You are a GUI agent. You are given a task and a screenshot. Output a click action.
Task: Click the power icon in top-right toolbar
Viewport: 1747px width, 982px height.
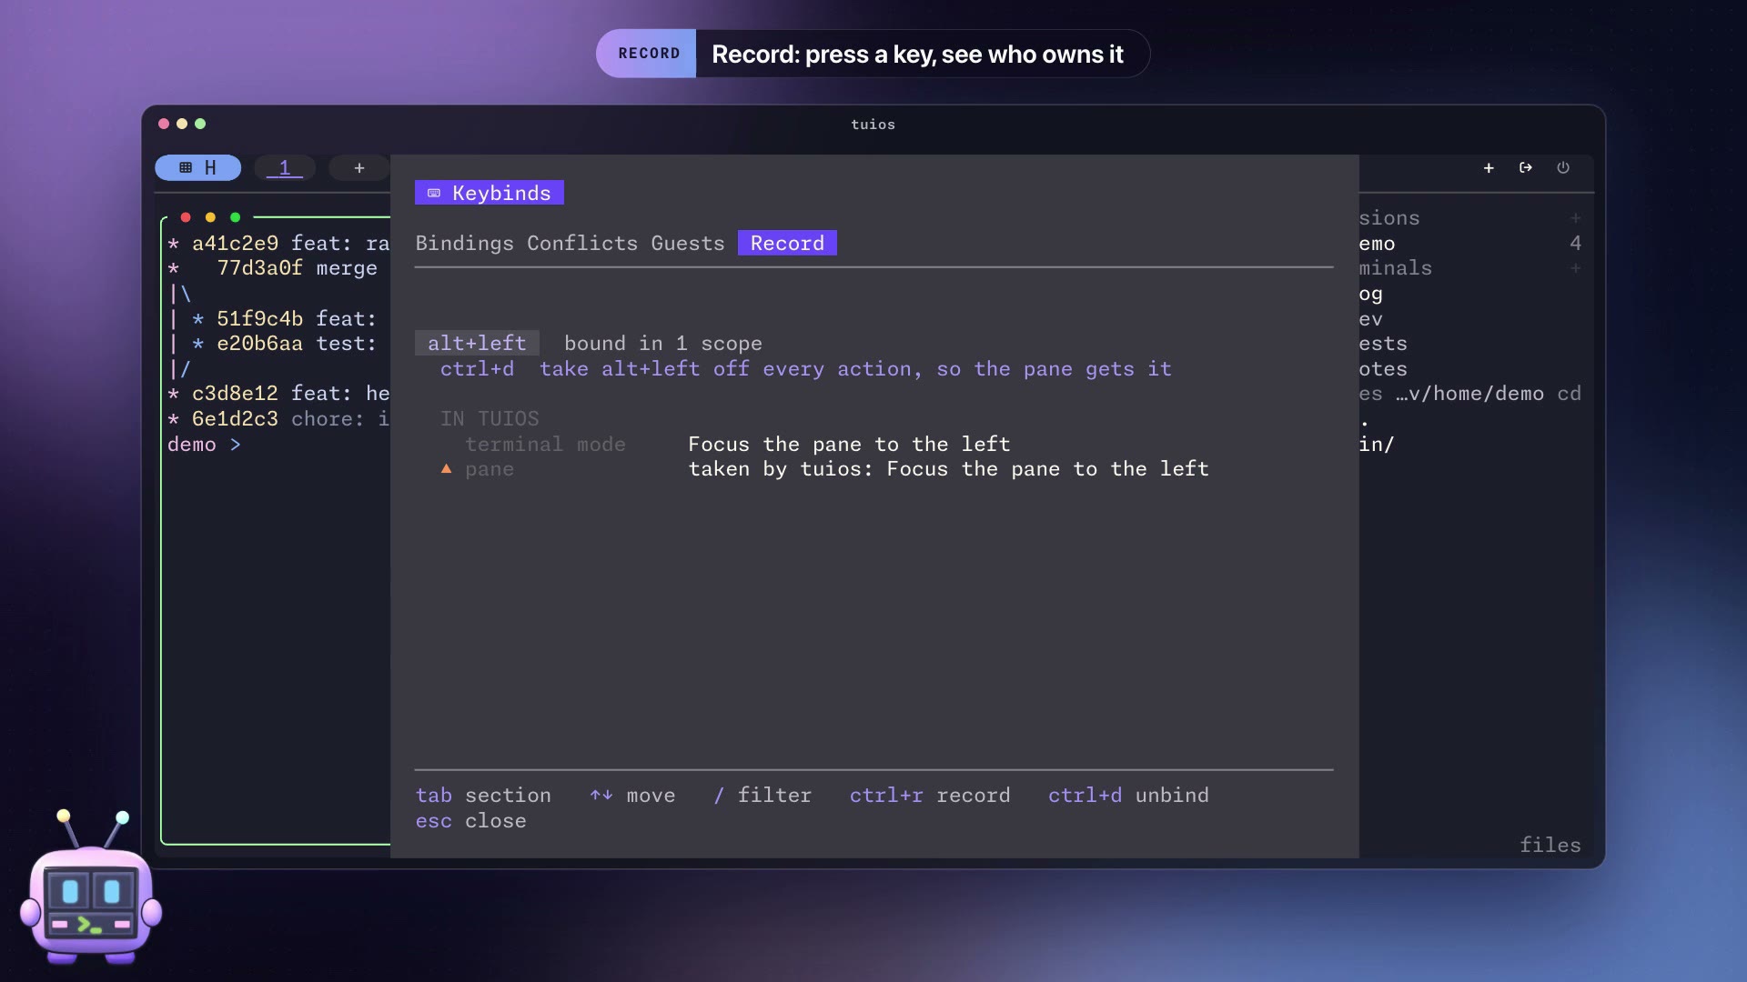(1563, 168)
